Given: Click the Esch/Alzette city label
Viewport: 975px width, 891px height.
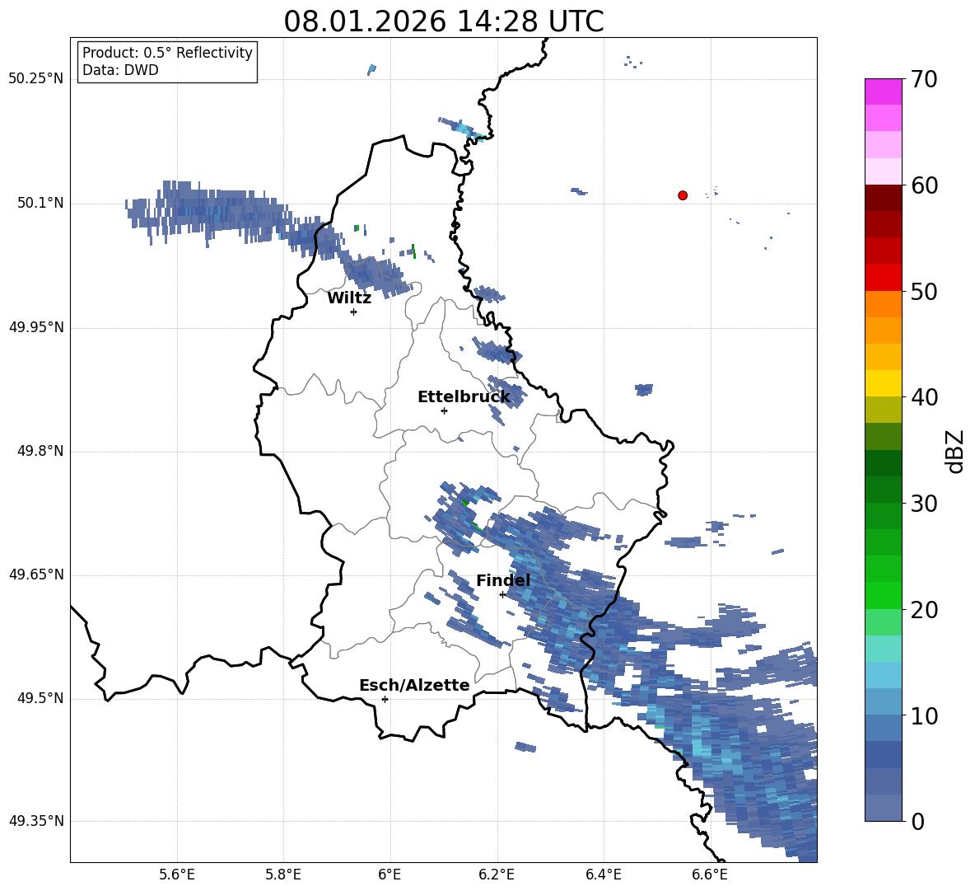Looking at the screenshot, I should click(414, 685).
